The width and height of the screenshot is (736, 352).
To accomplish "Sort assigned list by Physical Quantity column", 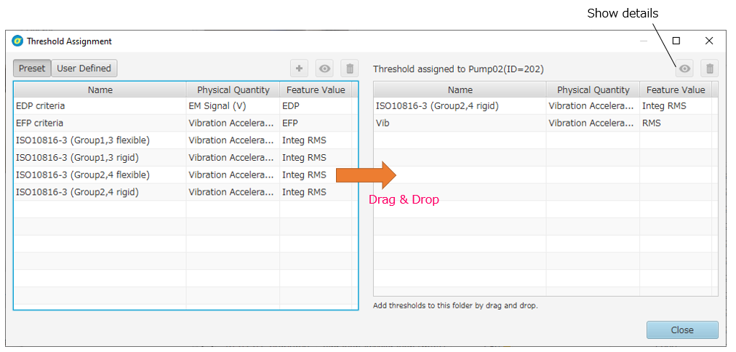I will [593, 90].
